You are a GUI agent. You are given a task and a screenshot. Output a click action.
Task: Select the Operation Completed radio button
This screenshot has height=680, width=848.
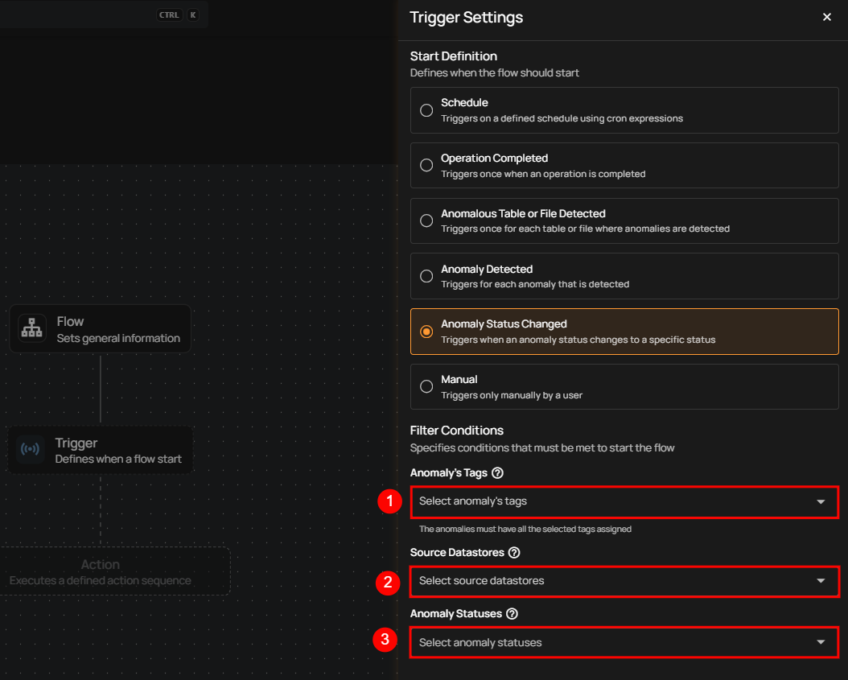click(x=427, y=165)
